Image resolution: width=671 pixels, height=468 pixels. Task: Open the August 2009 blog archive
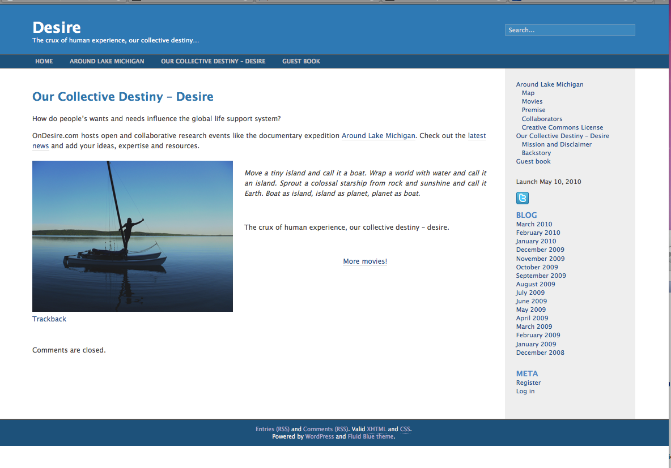point(536,284)
